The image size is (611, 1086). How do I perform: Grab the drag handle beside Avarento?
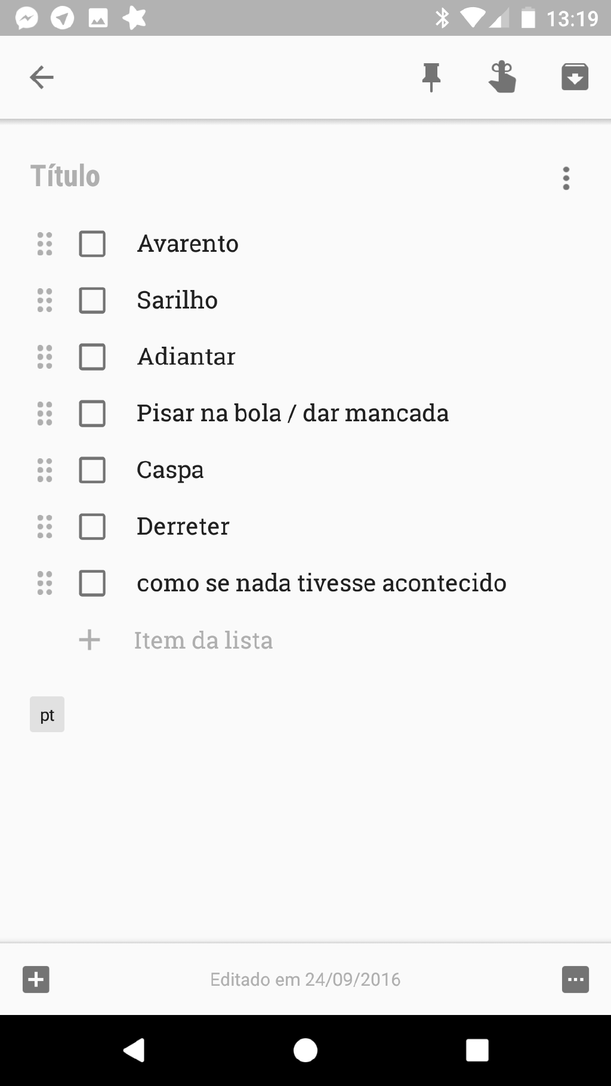45,244
